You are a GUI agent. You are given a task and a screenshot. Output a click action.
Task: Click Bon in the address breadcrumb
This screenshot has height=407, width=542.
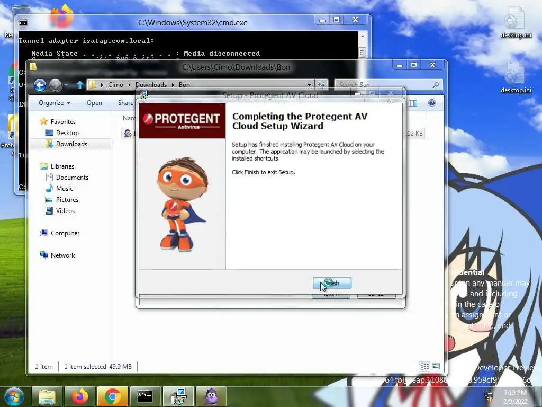184,85
